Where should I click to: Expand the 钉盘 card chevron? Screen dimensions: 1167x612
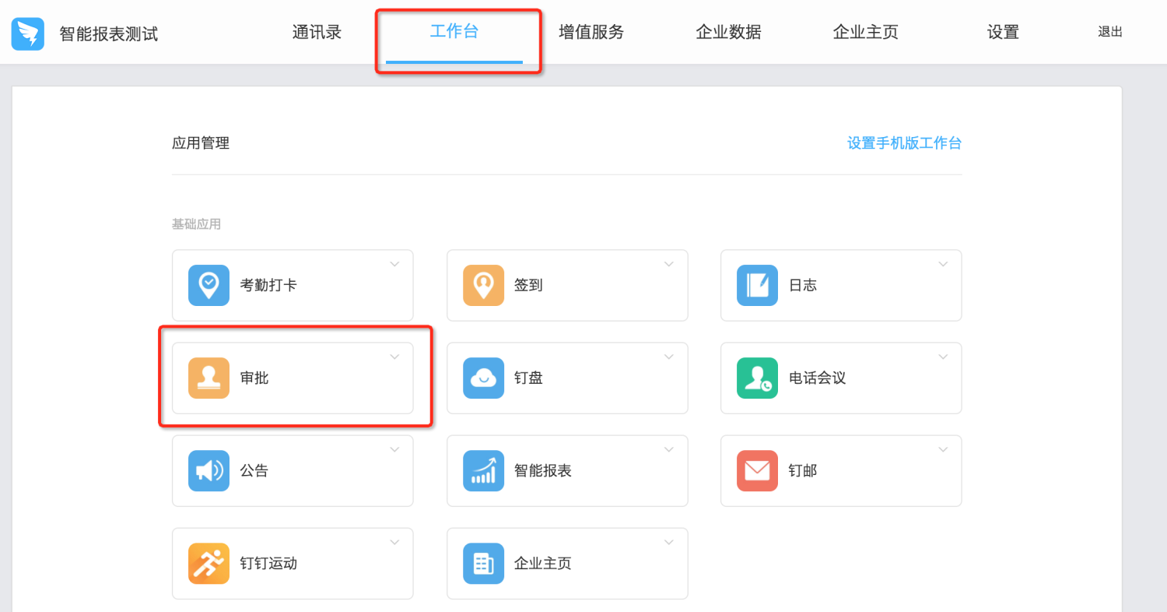point(669,357)
